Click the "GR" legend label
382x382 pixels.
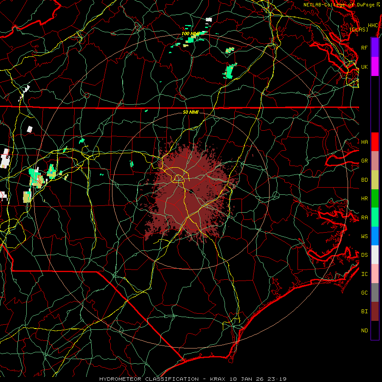tap(364, 161)
